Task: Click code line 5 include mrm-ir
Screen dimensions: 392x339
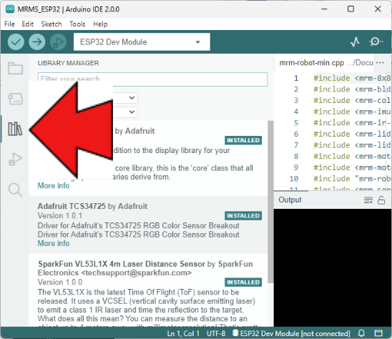Action: 352,123
